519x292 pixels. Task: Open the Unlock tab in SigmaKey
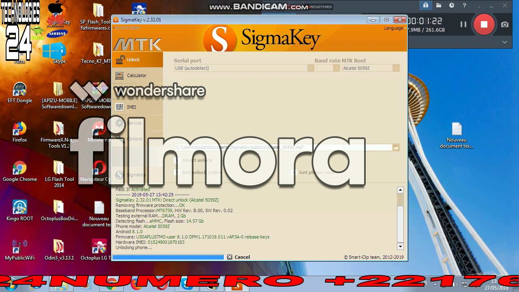(137, 60)
